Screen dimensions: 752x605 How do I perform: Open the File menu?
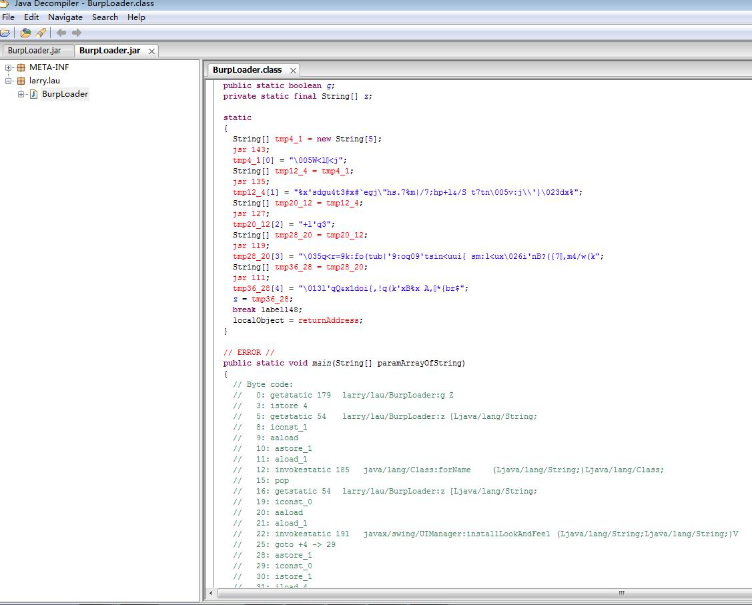[8, 17]
